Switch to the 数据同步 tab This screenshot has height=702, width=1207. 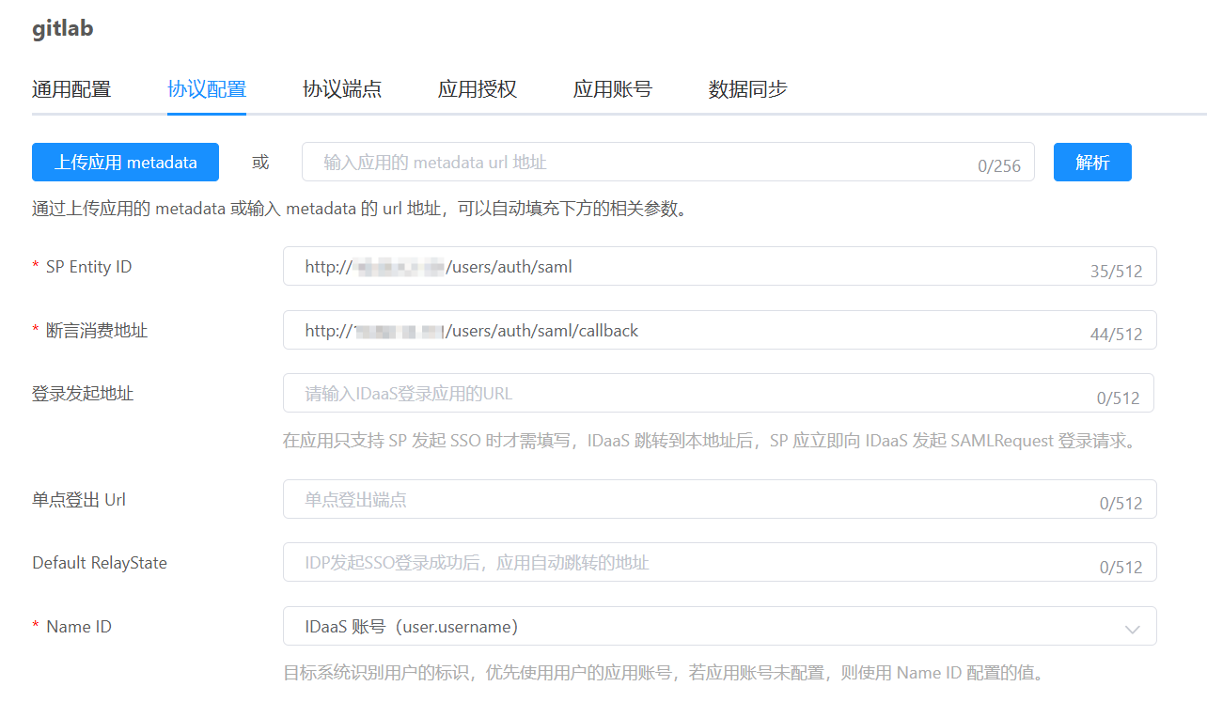pyautogui.click(x=748, y=89)
